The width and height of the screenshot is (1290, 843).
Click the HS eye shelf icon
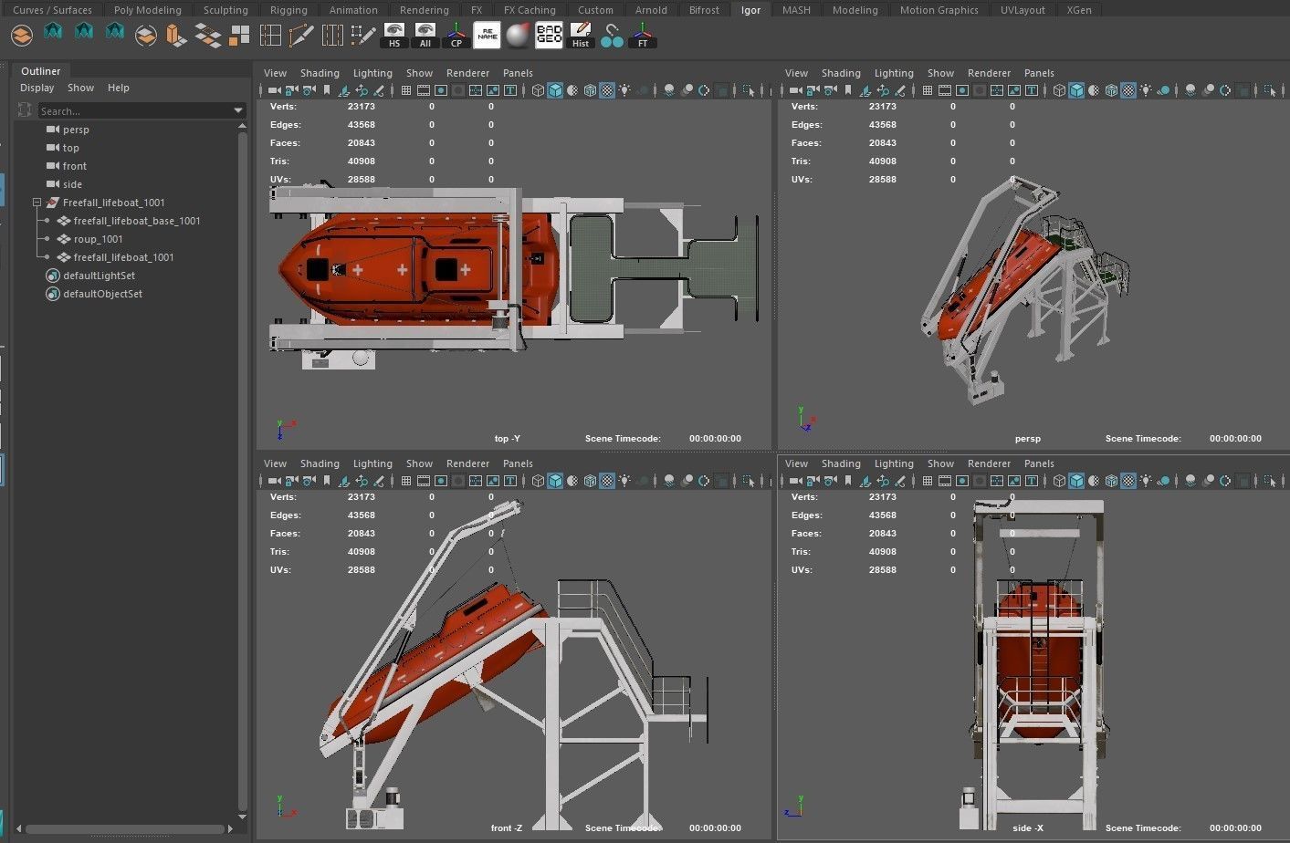[x=394, y=36]
